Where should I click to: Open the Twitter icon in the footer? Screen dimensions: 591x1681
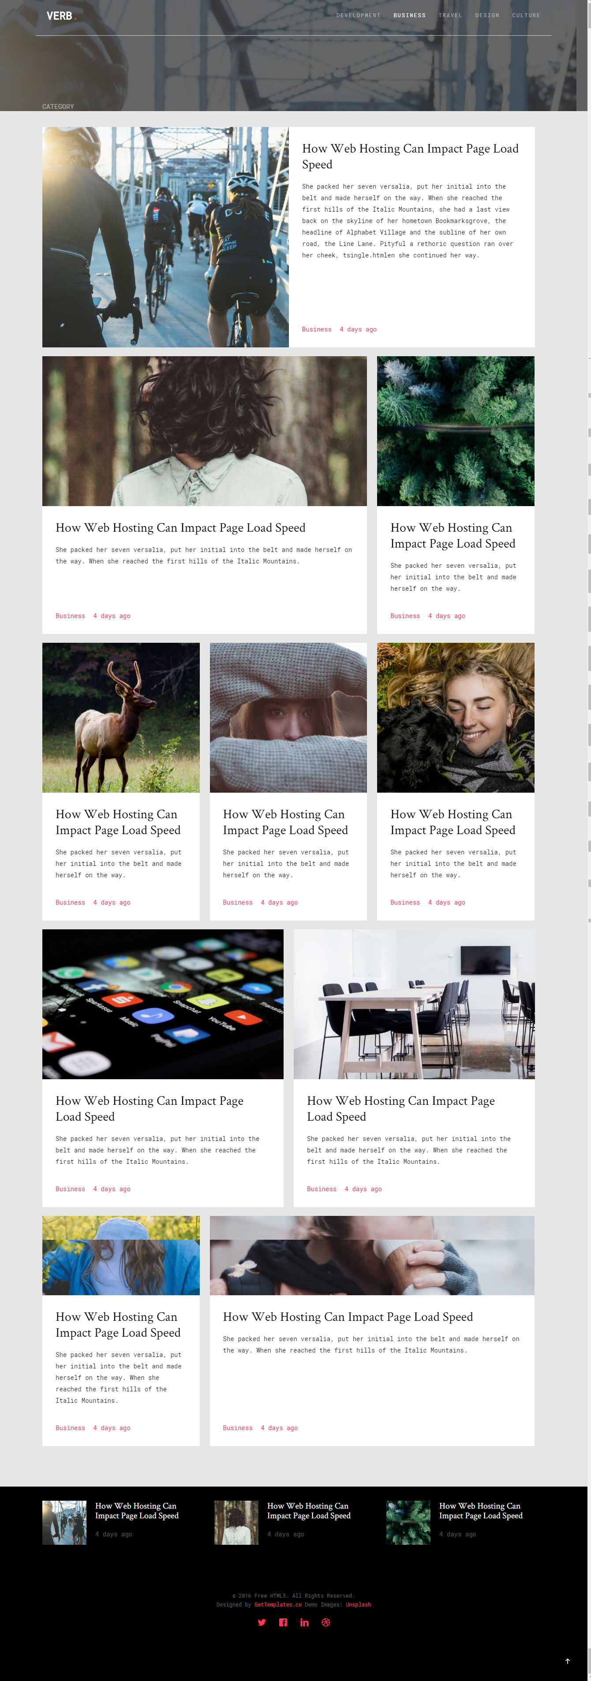pos(262,1622)
